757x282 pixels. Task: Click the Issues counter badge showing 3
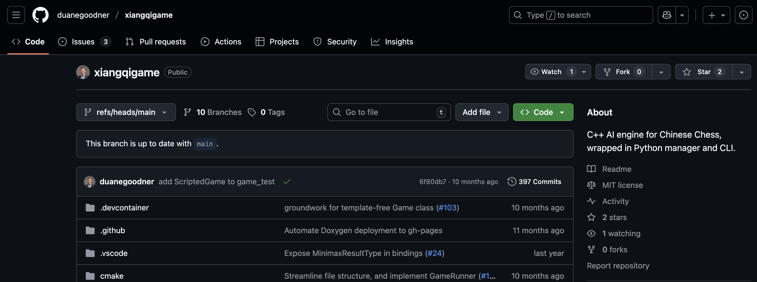pyautogui.click(x=105, y=41)
